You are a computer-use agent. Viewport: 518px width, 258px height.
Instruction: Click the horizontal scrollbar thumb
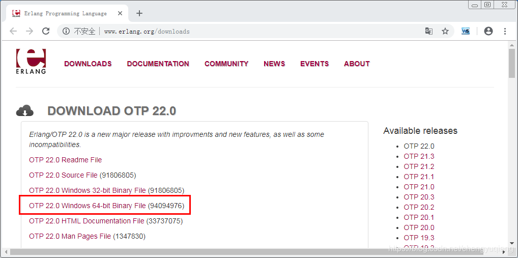[248, 252]
